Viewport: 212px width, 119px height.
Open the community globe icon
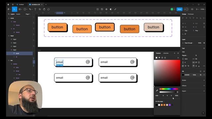(x=13, y=4)
